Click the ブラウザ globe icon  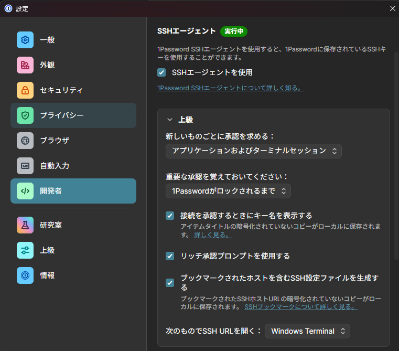point(25,141)
